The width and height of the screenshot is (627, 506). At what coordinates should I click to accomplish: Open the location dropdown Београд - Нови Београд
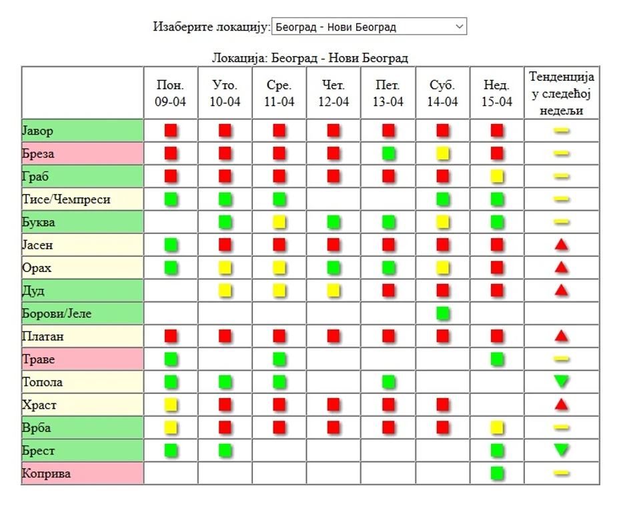click(x=369, y=27)
